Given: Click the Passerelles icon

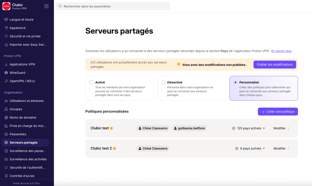Looking at the screenshot, I should 6,134.
